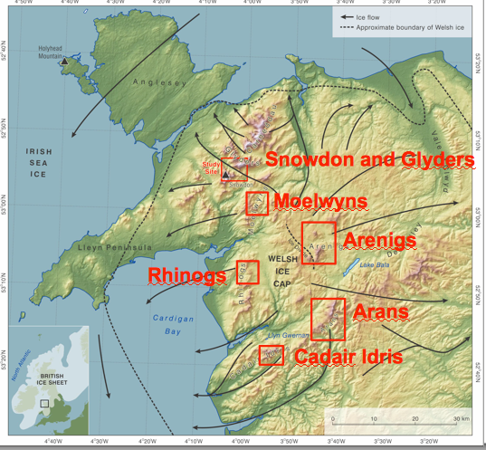This screenshot has width=486, height=450.
Task: Click the red box around Rhinogs
Action: [x=248, y=273]
